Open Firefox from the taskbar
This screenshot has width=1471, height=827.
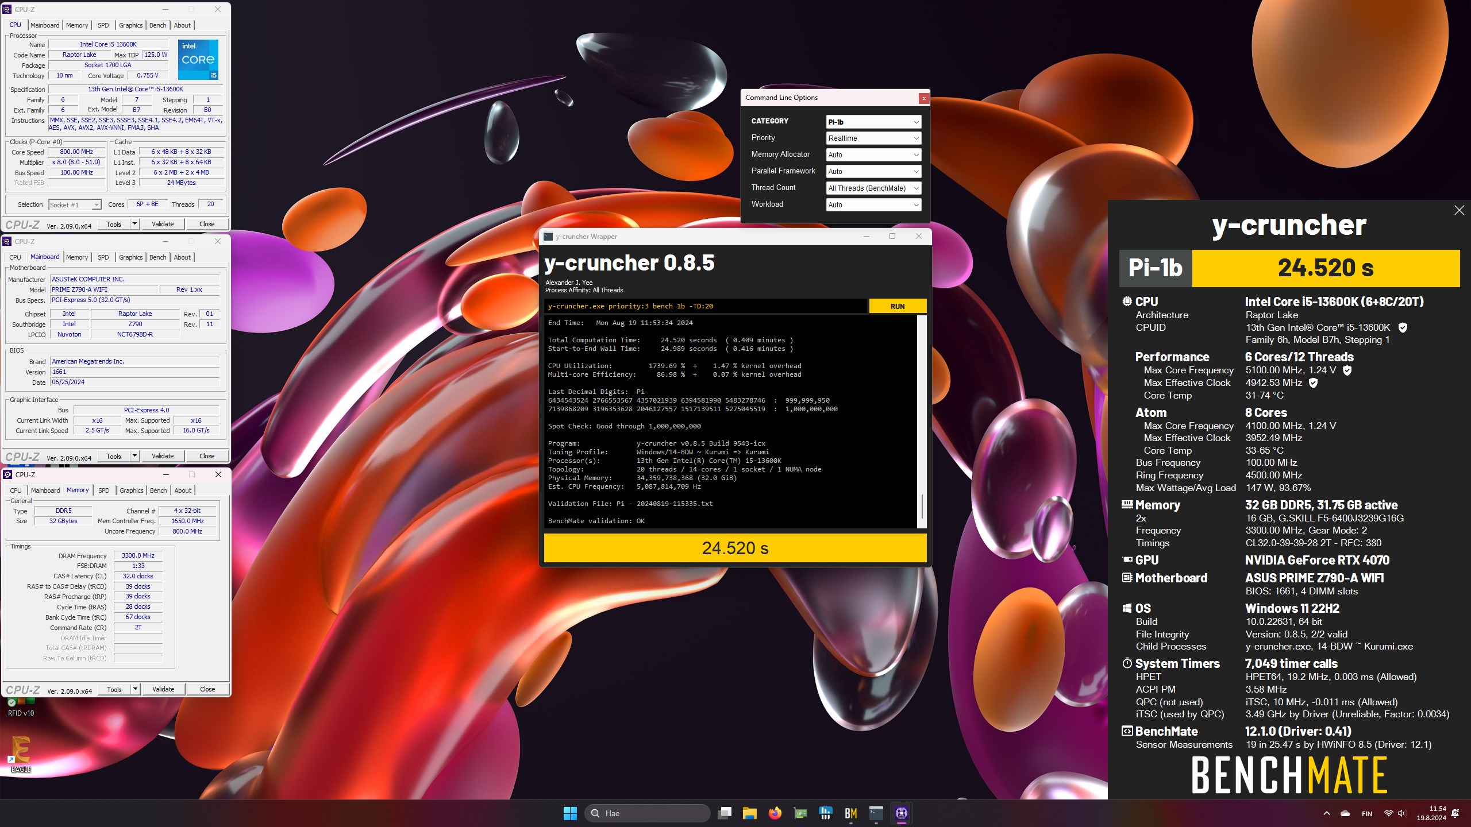point(775,813)
